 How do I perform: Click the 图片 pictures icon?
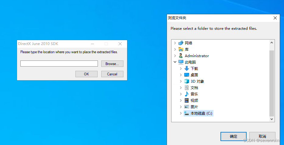[x=187, y=107]
